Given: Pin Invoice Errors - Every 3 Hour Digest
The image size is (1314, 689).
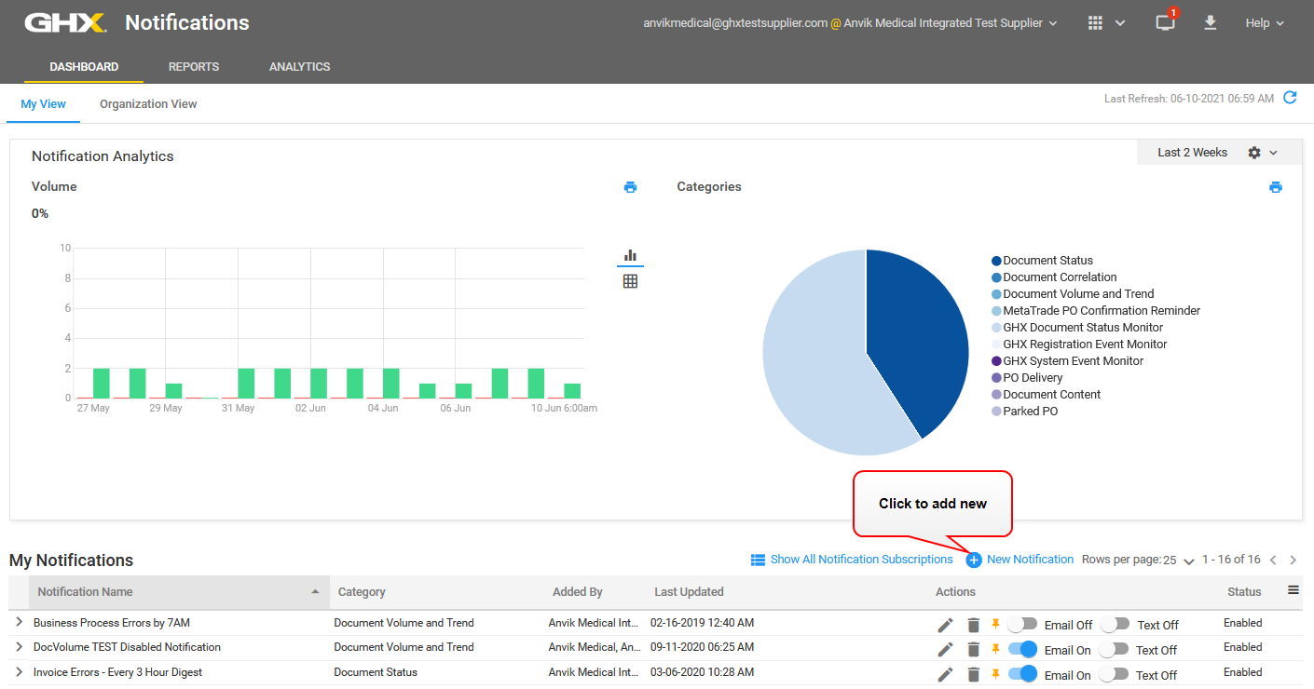Looking at the screenshot, I should point(995,673).
